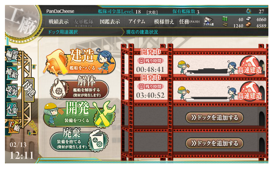Open the 模様替え redecorate menu
272x169 pixels.
tap(164, 22)
